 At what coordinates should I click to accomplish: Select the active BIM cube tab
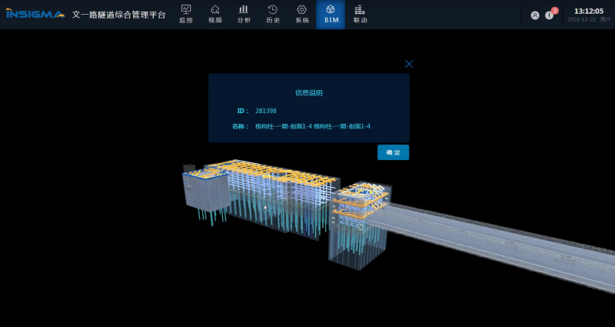(331, 14)
